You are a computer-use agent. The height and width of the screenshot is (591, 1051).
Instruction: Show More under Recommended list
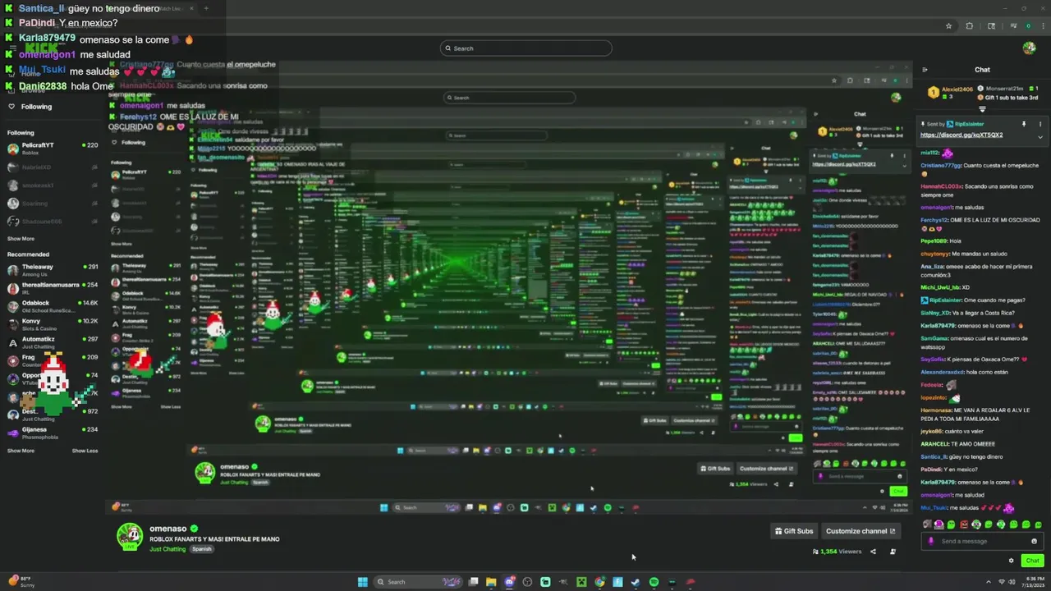(21, 451)
